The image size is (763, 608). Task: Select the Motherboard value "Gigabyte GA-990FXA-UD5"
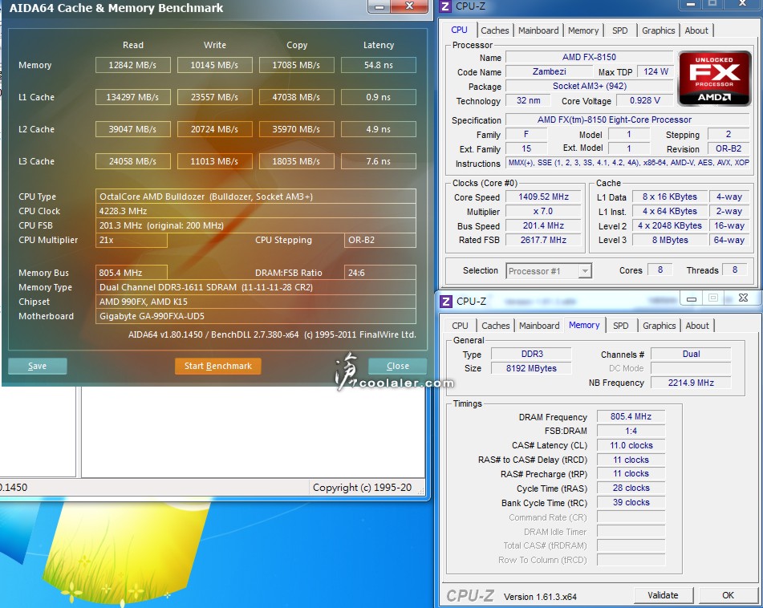coord(256,317)
